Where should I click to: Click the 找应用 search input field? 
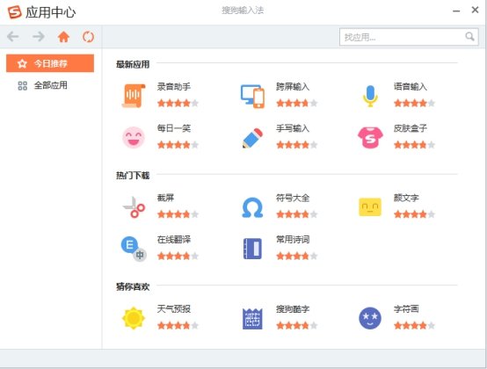pyautogui.click(x=403, y=37)
